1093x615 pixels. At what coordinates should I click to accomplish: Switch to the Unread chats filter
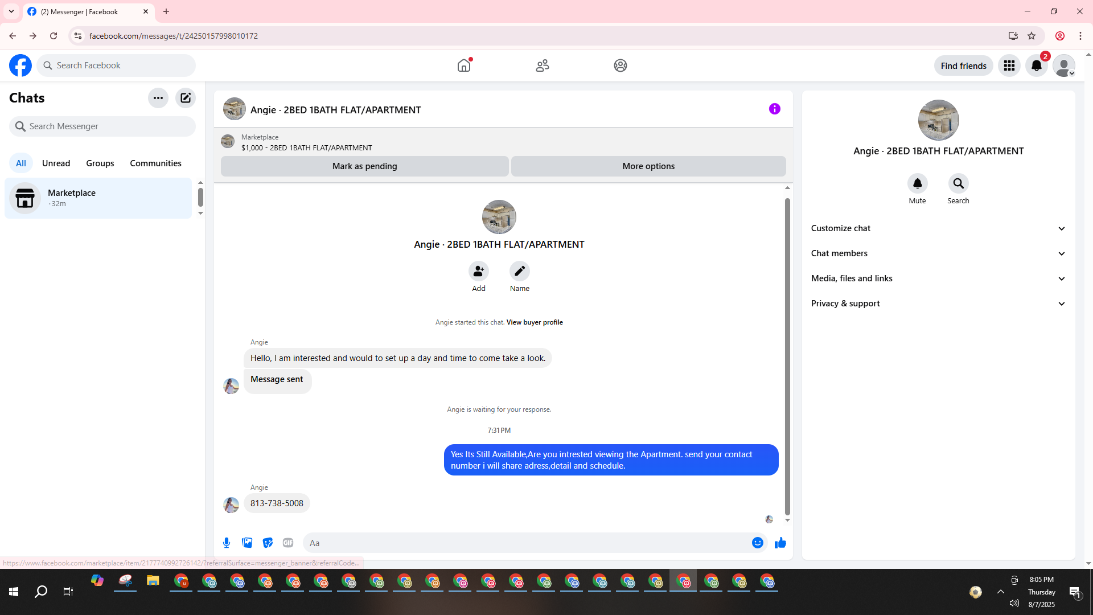click(56, 163)
